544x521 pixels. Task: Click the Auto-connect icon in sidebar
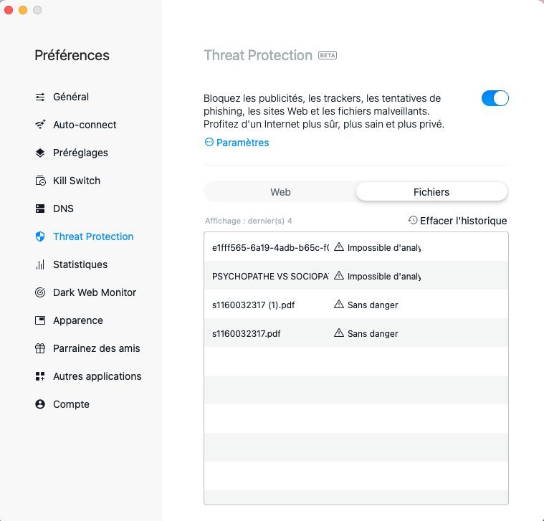click(x=40, y=125)
